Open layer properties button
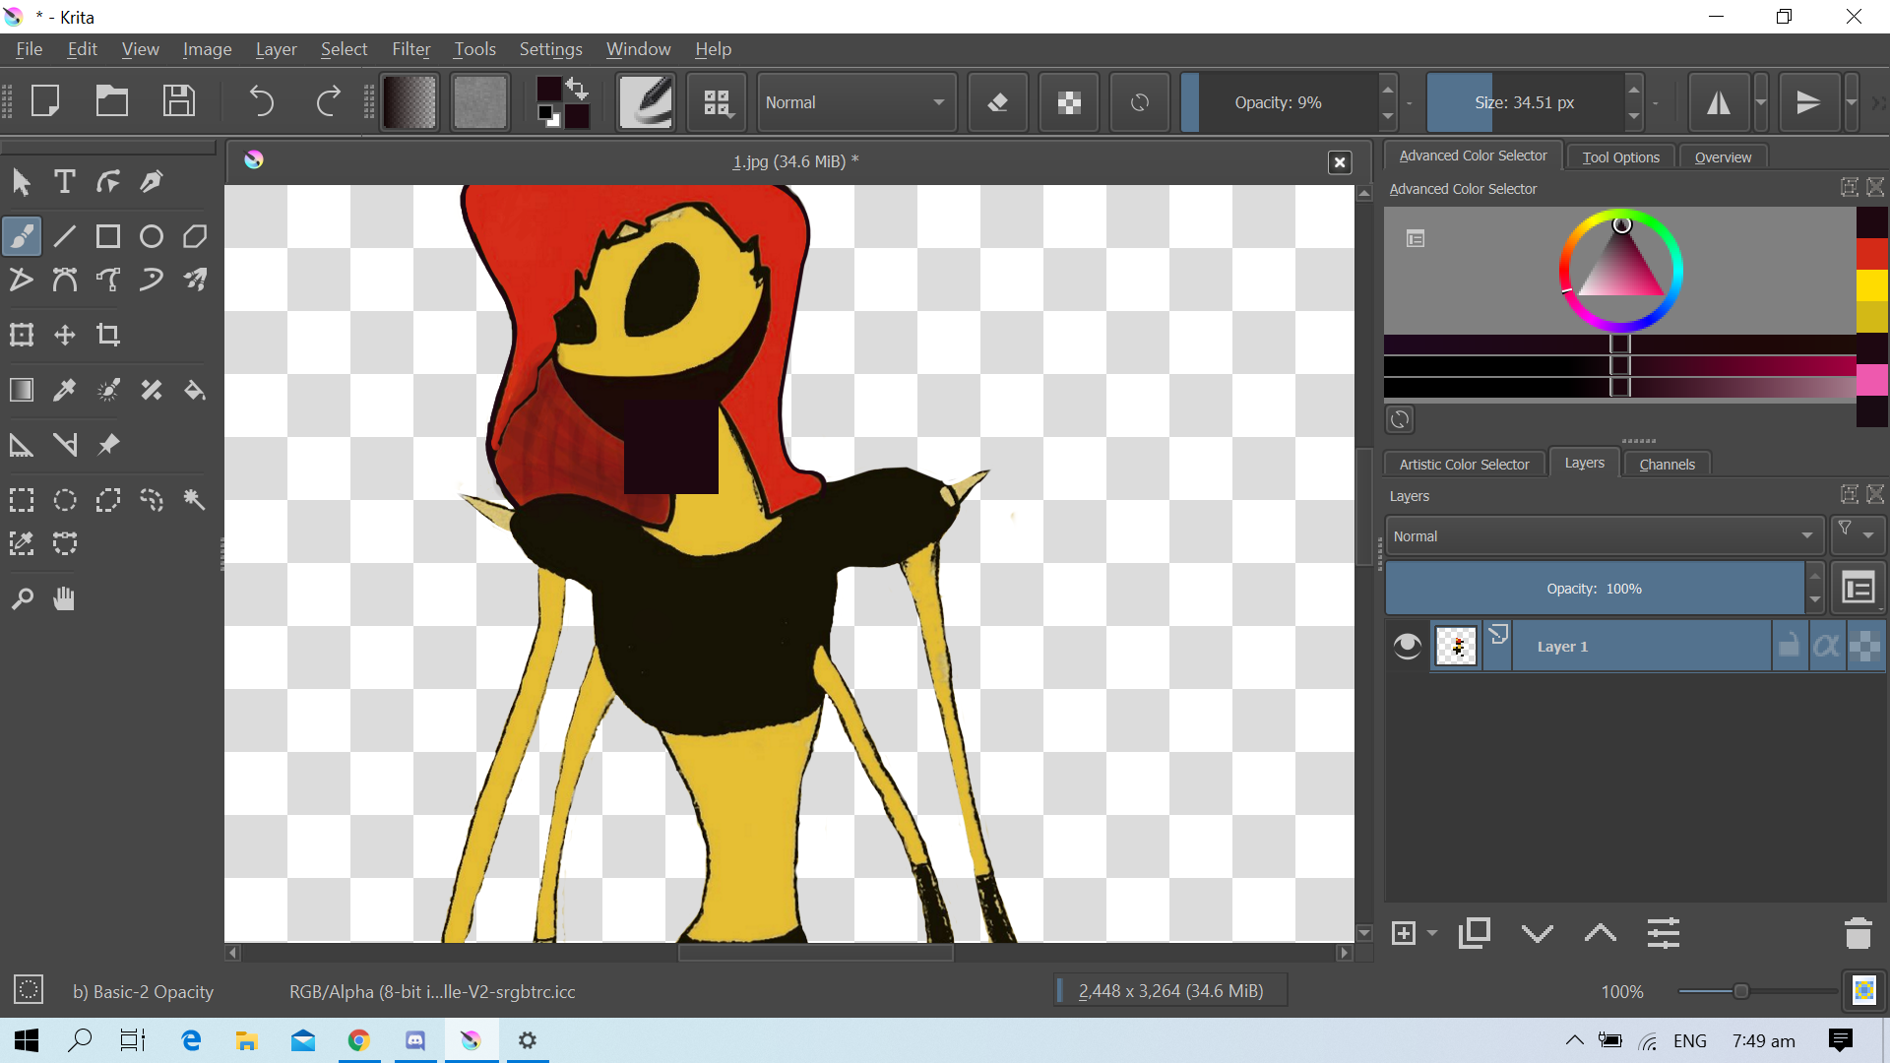 (1664, 933)
